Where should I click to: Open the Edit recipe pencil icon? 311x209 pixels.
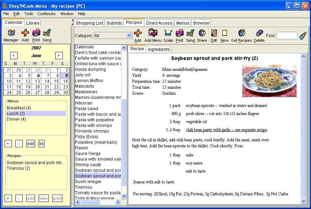214,33
